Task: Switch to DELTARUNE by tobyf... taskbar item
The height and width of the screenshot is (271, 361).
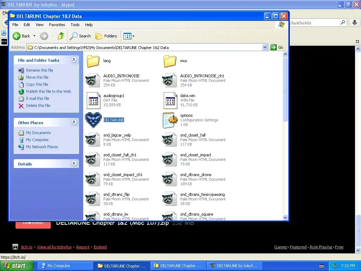Action: point(235,266)
